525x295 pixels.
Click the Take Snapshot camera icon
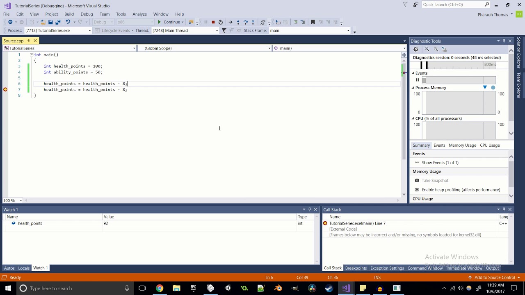tap(417, 180)
